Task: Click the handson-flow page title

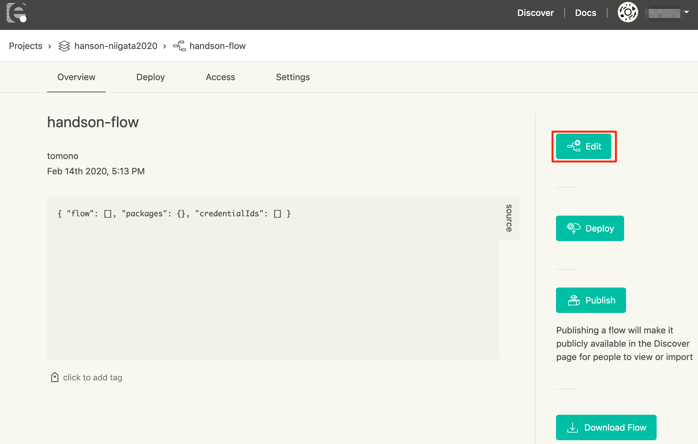Action: click(93, 122)
